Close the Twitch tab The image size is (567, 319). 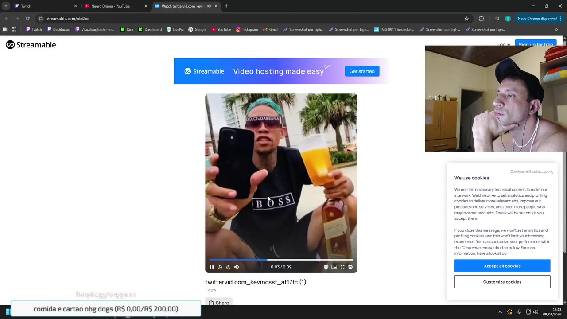(75, 6)
